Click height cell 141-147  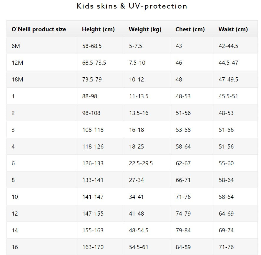pos(93,197)
